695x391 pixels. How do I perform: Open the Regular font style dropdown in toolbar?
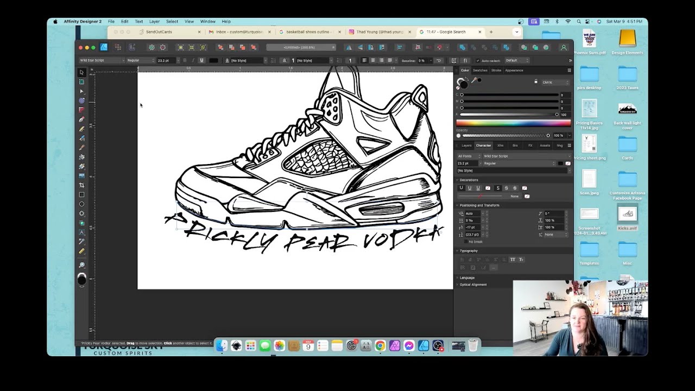141,60
